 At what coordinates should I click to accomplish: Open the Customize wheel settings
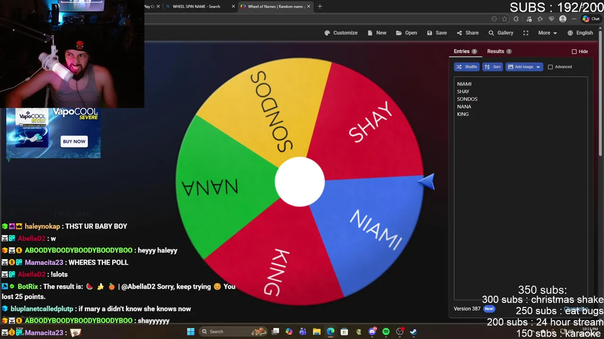click(341, 33)
